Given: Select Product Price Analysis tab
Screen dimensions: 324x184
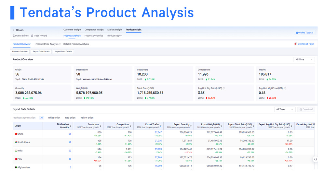Looking at the screenshot, I should (47, 44).
